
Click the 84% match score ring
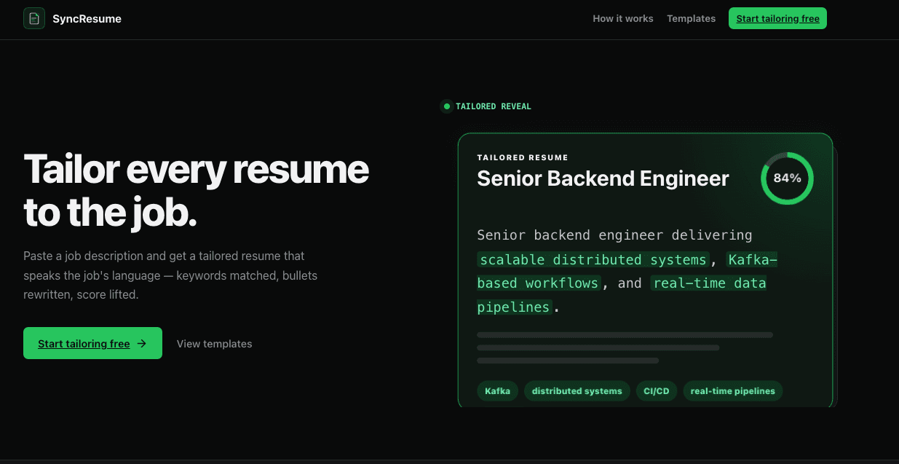pyautogui.click(x=787, y=178)
